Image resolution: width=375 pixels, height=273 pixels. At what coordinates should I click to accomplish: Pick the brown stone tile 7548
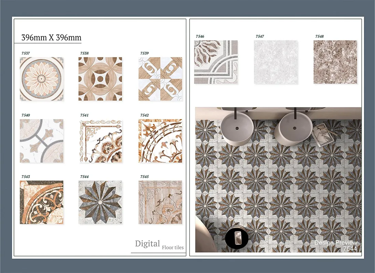coord(335,62)
